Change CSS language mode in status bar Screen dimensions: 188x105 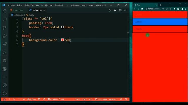tap(91, 99)
